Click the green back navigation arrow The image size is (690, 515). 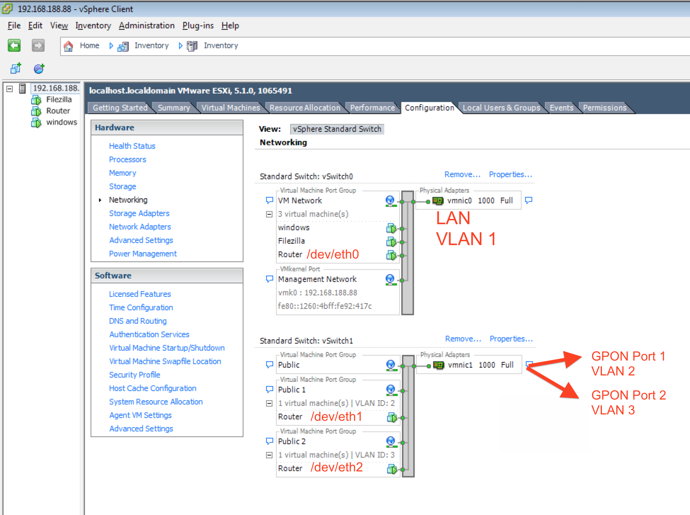[x=14, y=46]
